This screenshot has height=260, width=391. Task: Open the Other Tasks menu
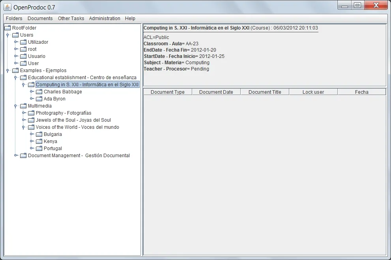click(71, 19)
